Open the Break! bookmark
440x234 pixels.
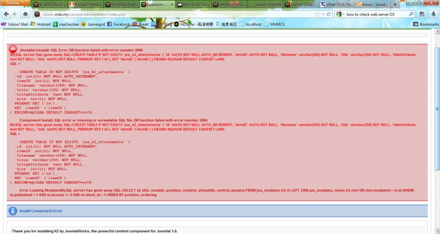coord(141,24)
